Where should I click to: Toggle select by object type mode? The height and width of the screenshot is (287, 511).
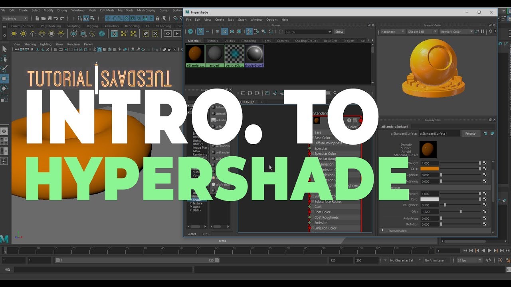pyautogui.click(x=86, y=18)
